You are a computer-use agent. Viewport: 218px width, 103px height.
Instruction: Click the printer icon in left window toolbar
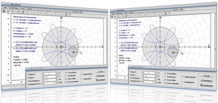(66, 14)
